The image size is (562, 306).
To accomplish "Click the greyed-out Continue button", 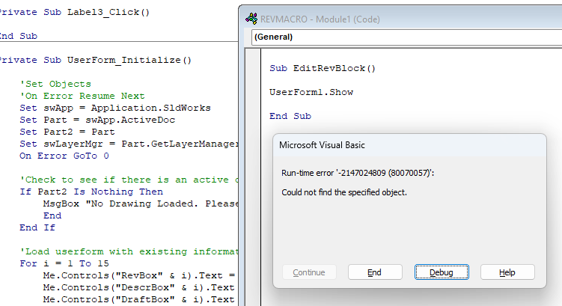I will 309,272.
